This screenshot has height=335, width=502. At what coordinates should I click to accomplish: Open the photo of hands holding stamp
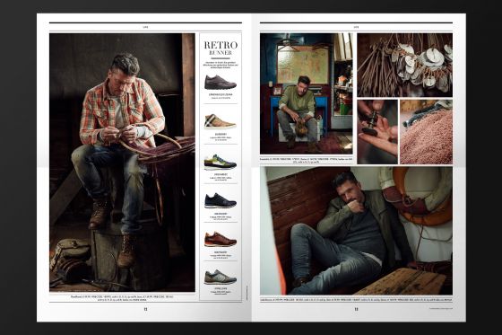pyautogui.click(x=377, y=131)
